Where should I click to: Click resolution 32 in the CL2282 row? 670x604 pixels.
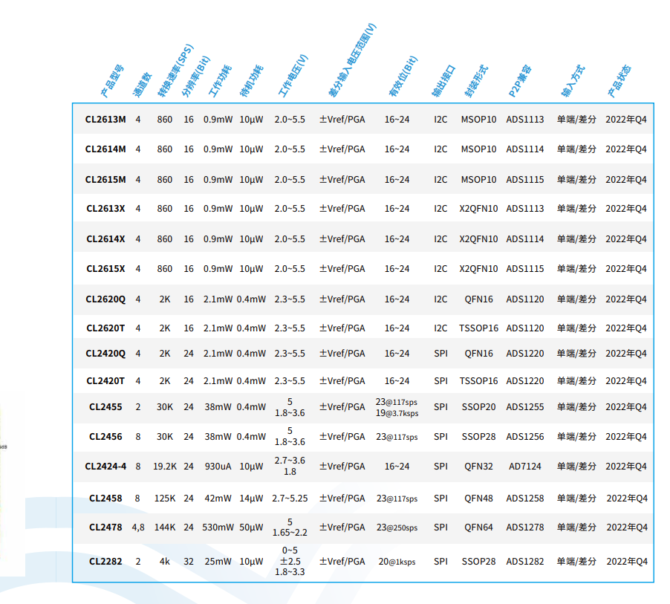click(x=189, y=562)
